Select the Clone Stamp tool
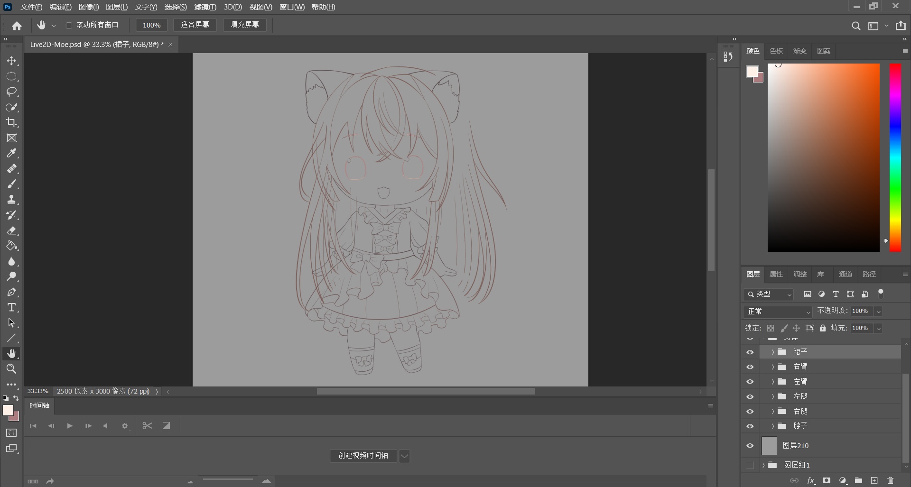This screenshot has height=487, width=911. (x=11, y=200)
